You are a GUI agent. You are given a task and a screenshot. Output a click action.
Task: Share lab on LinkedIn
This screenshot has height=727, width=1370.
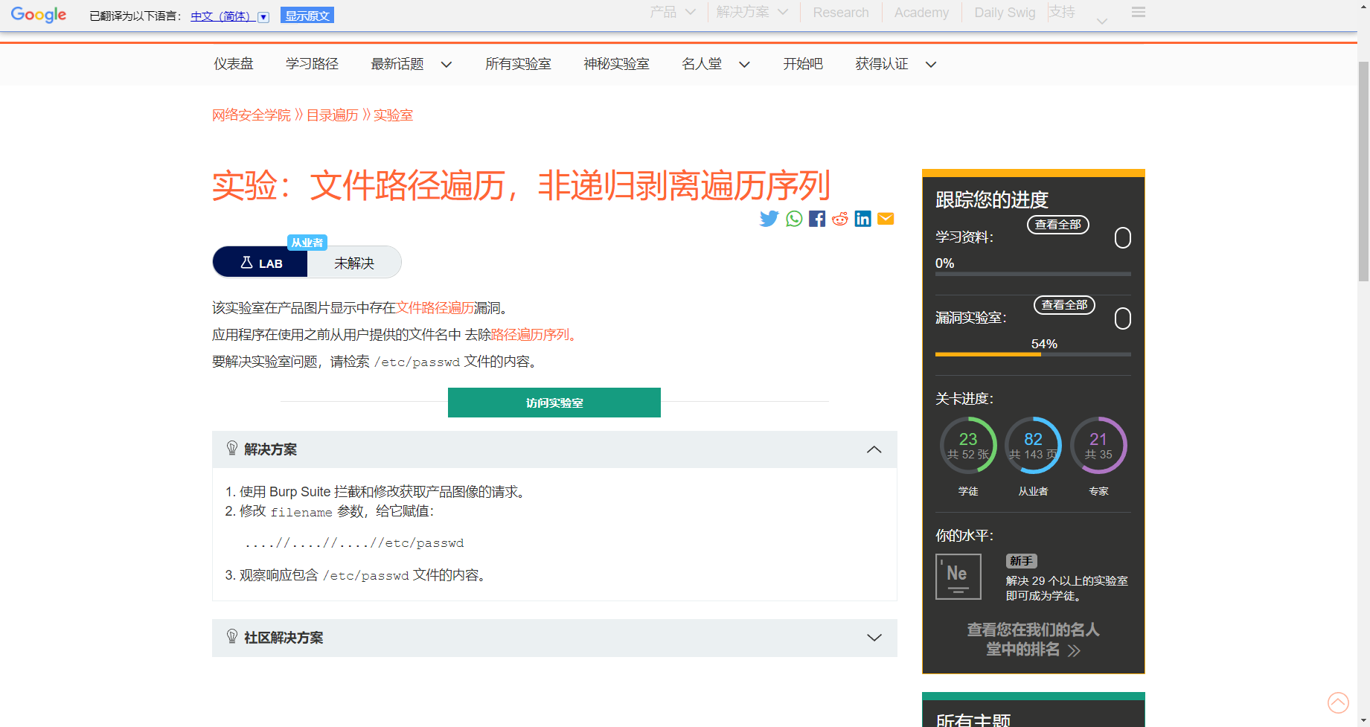(862, 219)
